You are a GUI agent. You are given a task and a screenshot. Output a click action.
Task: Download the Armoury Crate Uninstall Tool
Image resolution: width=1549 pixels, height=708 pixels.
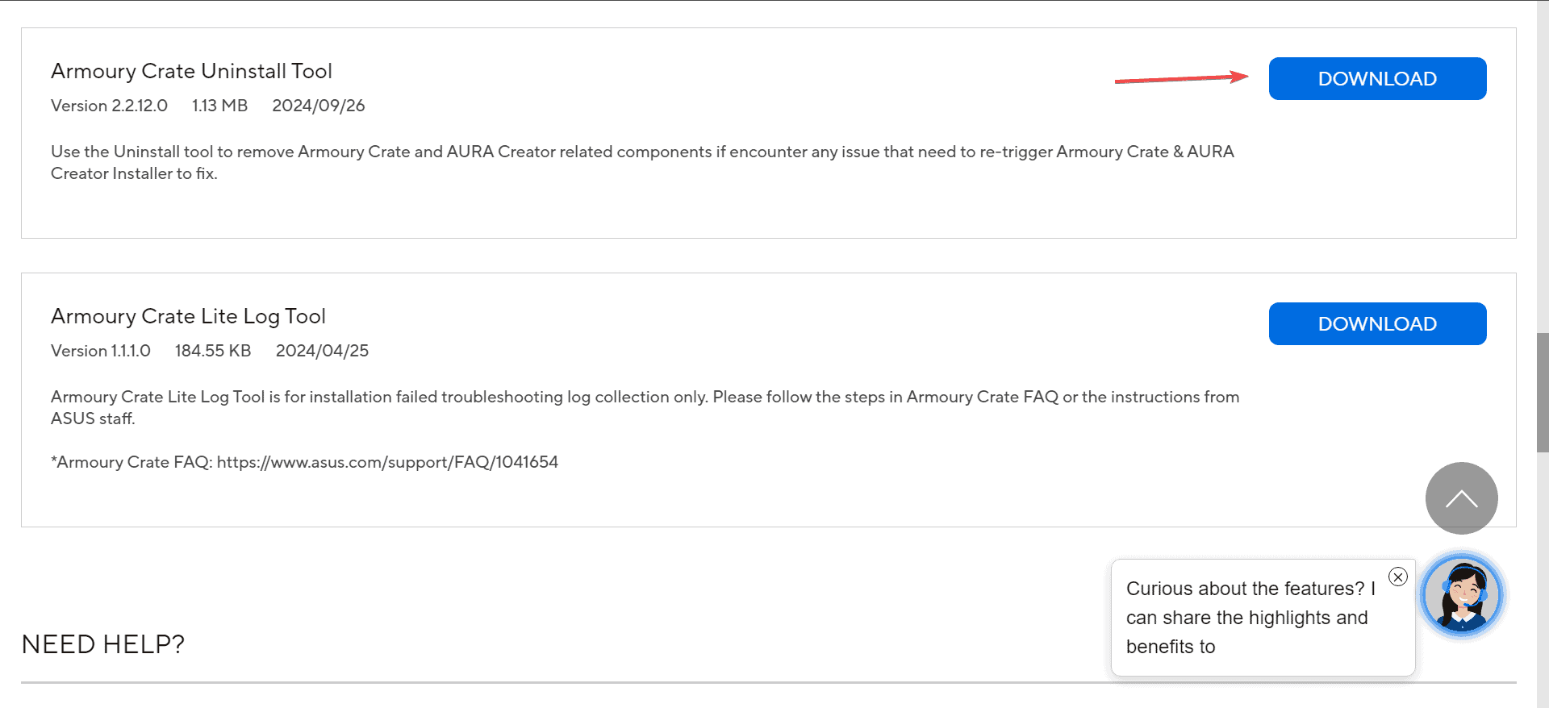1377,79
